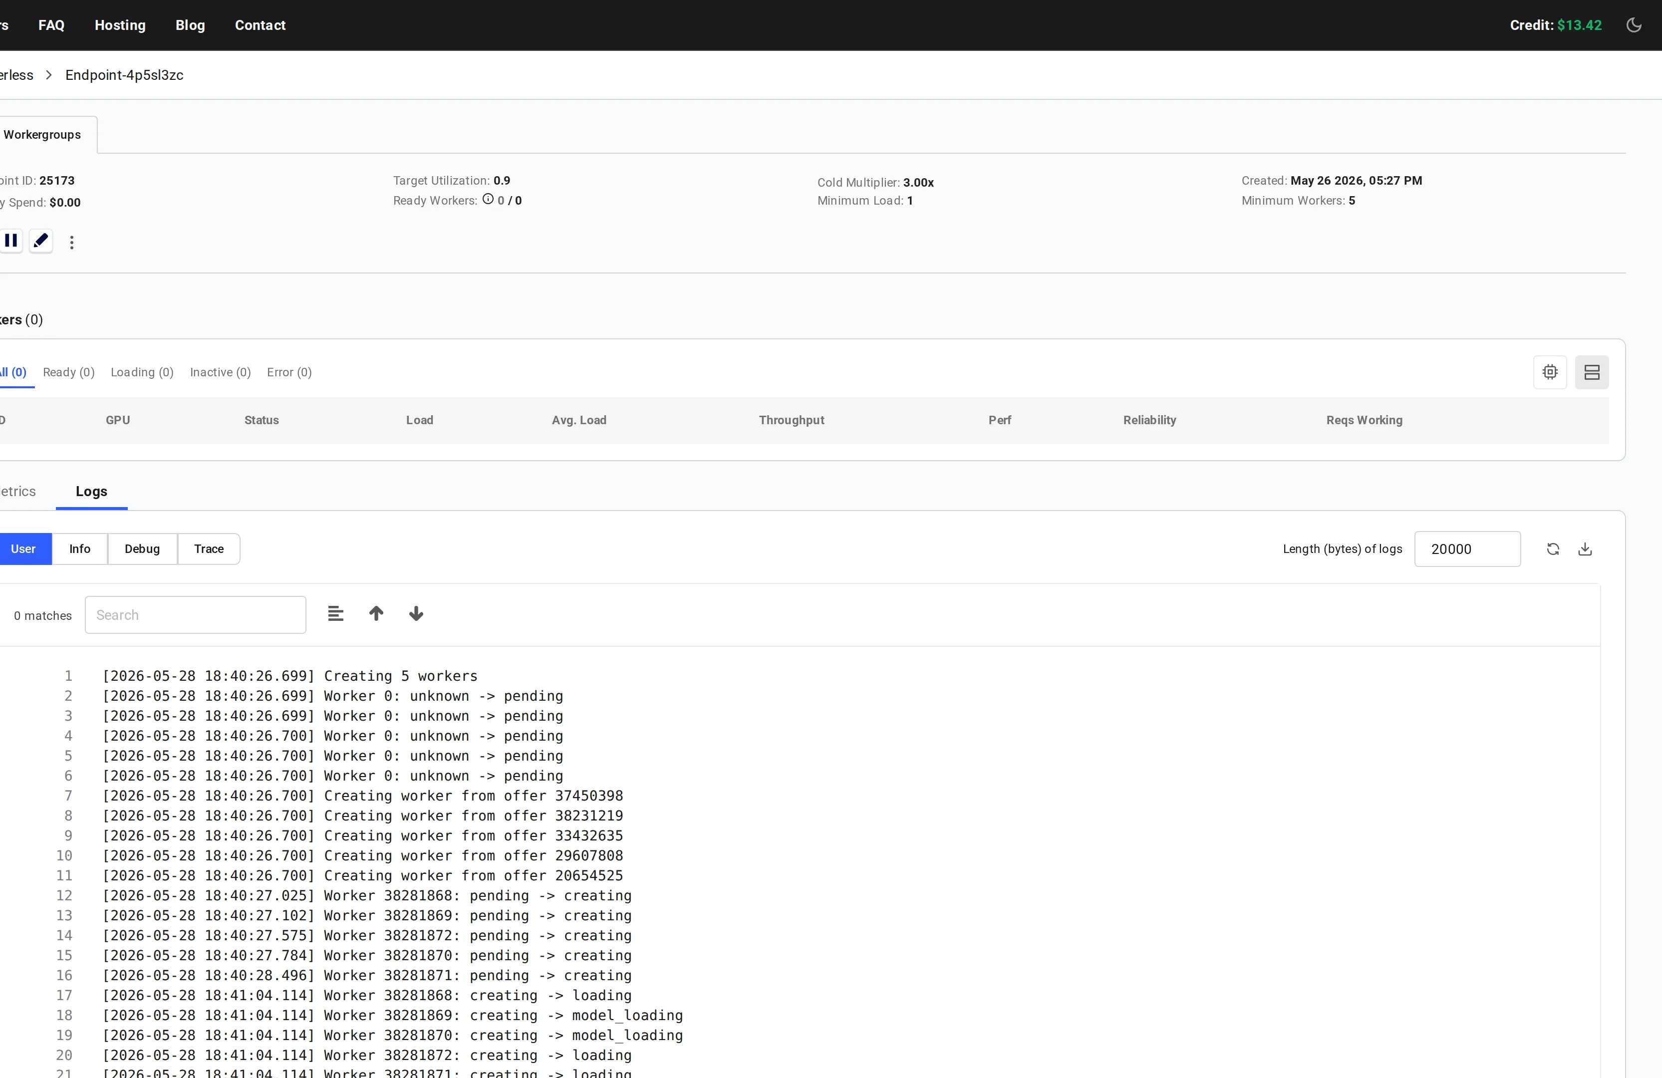This screenshot has width=1662, height=1078.
Task: Edit endpoint with pencil icon
Action: [x=41, y=241]
